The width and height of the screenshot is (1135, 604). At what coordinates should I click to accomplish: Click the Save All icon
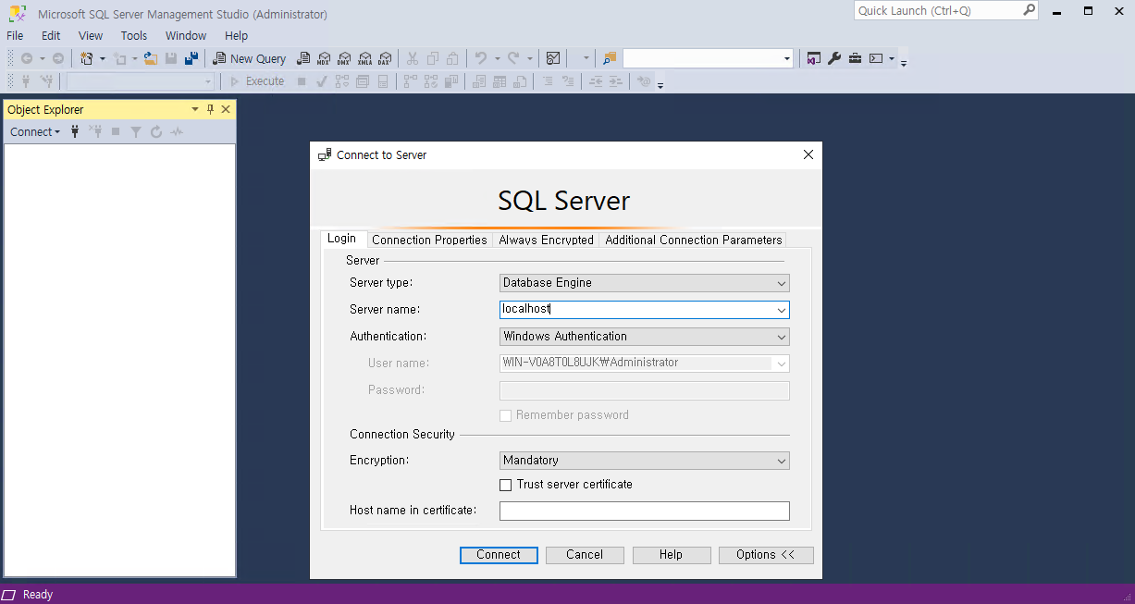click(x=191, y=58)
